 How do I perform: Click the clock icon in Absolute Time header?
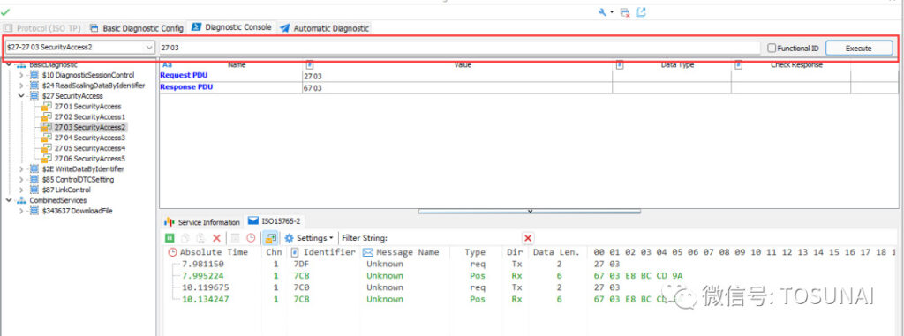[x=173, y=252]
